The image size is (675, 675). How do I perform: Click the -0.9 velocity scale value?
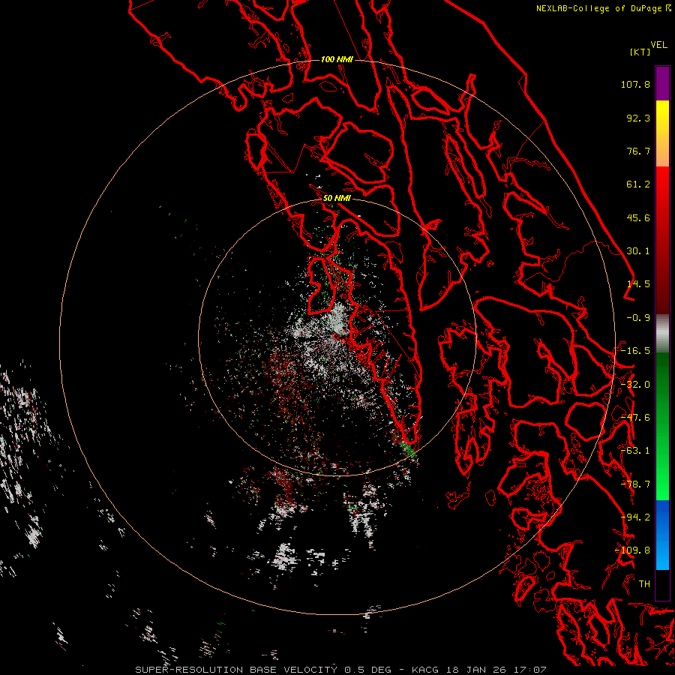pyautogui.click(x=638, y=318)
